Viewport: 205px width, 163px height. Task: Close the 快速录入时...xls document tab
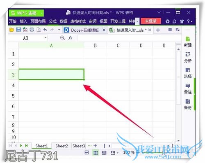coord(150,30)
